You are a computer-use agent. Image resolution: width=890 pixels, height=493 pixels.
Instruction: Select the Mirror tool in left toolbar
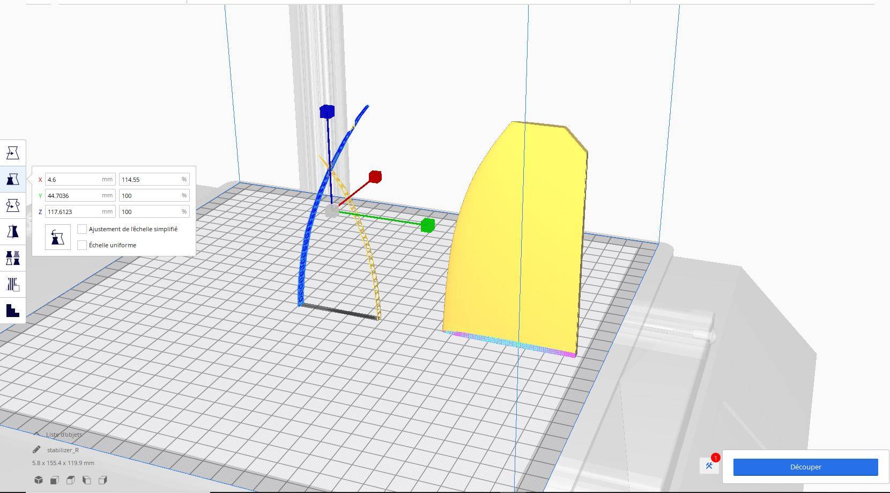click(x=13, y=232)
